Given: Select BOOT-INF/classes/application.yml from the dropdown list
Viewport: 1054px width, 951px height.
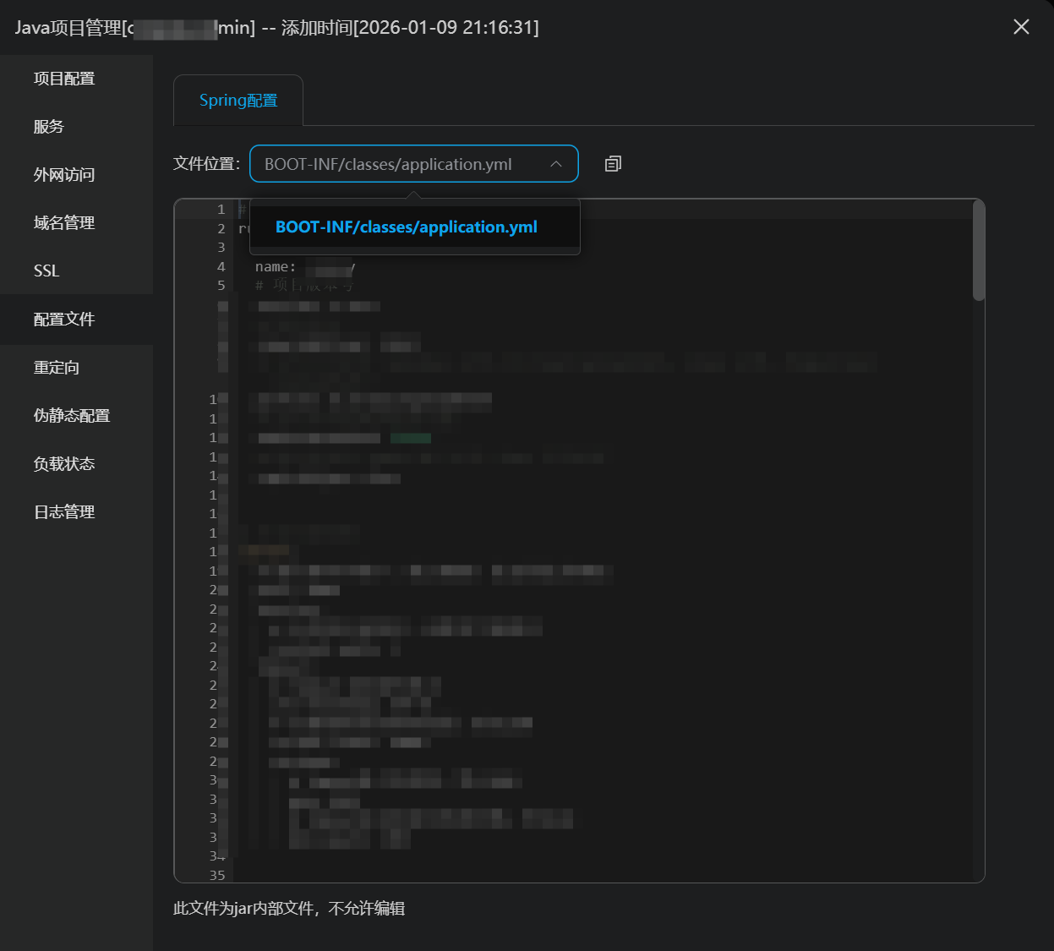Looking at the screenshot, I should [407, 227].
